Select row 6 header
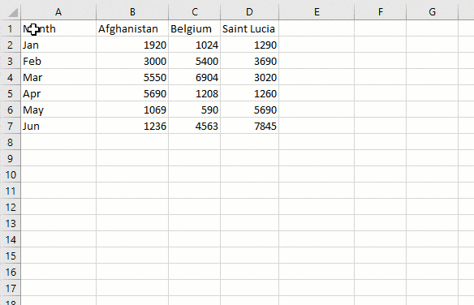Image resolution: width=474 pixels, height=305 pixels. point(11,110)
